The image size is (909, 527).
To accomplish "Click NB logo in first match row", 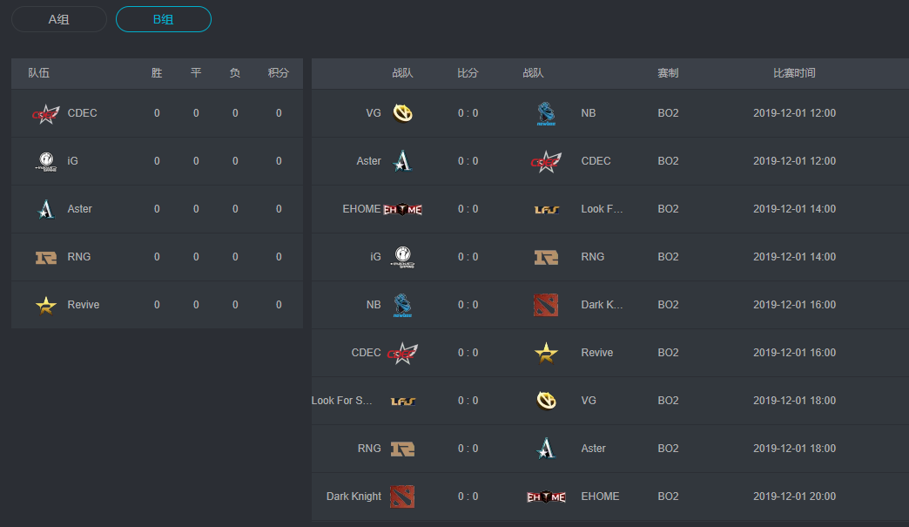I will point(546,113).
